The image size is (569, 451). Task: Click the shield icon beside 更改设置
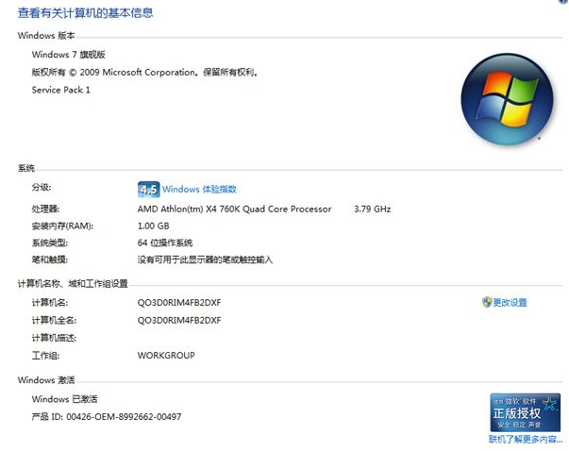[487, 303]
